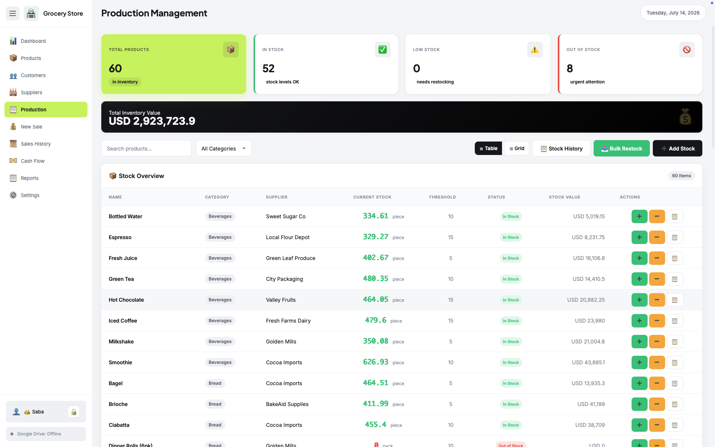Click the lock icon next to Saba
Screen dimensions: 715x447
[74, 412]
